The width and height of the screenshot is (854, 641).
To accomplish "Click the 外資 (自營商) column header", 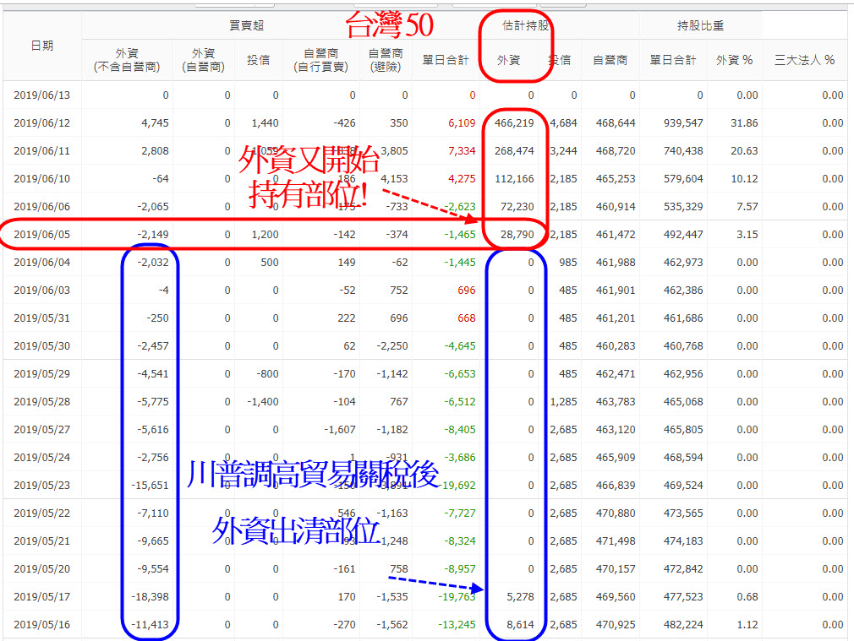I will [x=203, y=60].
